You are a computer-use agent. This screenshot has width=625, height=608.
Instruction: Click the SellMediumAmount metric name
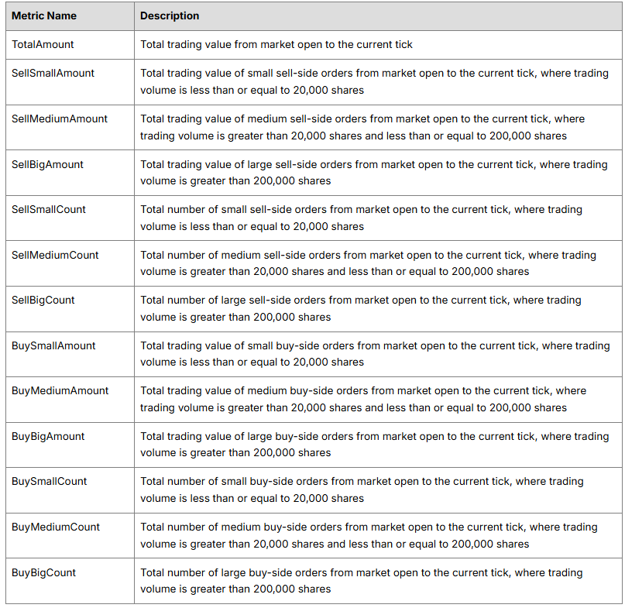pos(60,119)
